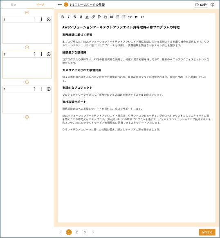Select the page 3 thumbnail

pyautogui.click(x=27, y=99)
